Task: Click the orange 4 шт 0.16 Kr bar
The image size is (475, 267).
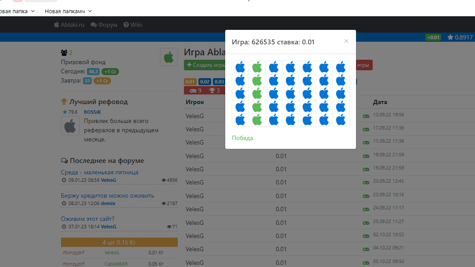Action: 119,242
